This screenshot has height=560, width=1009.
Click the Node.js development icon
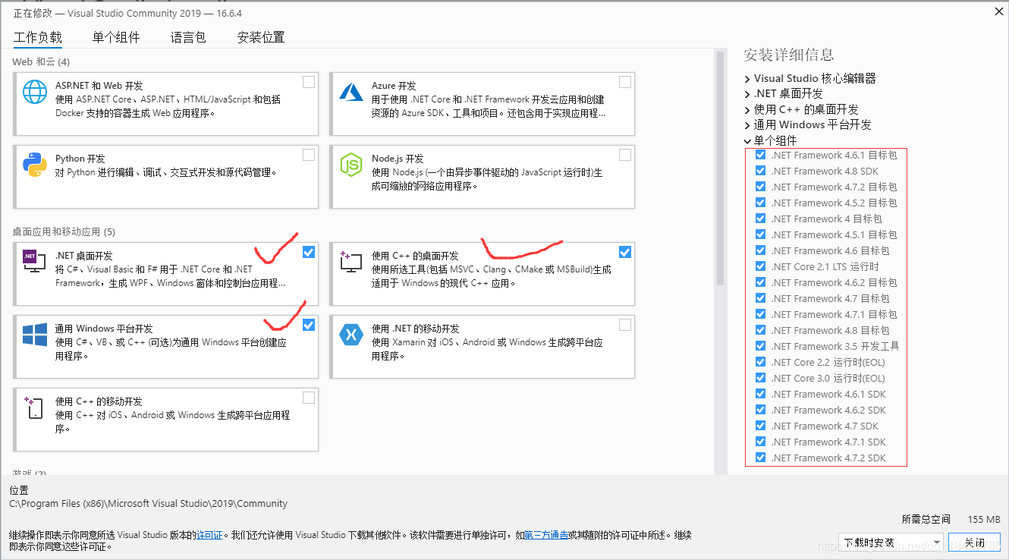pos(351,165)
